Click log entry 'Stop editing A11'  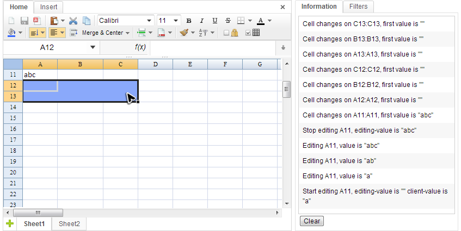click(x=377, y=130)
